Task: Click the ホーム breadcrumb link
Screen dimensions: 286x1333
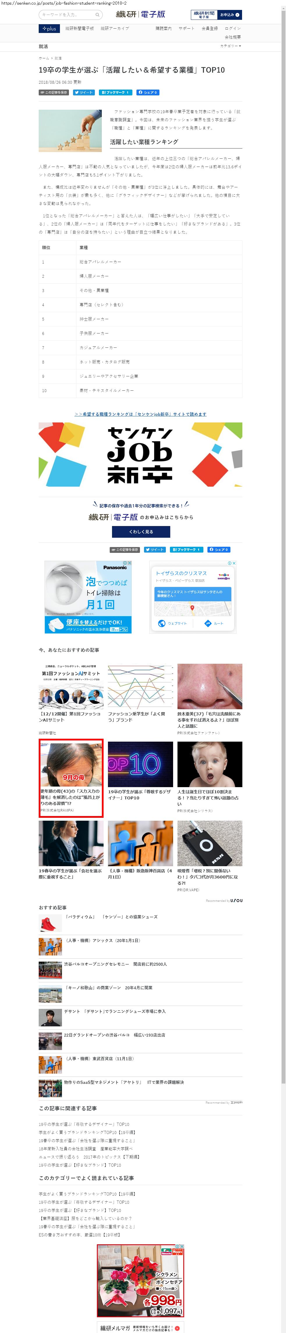Action: point(44,58)
